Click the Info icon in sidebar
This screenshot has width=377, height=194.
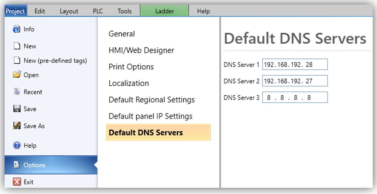point(16,29)
